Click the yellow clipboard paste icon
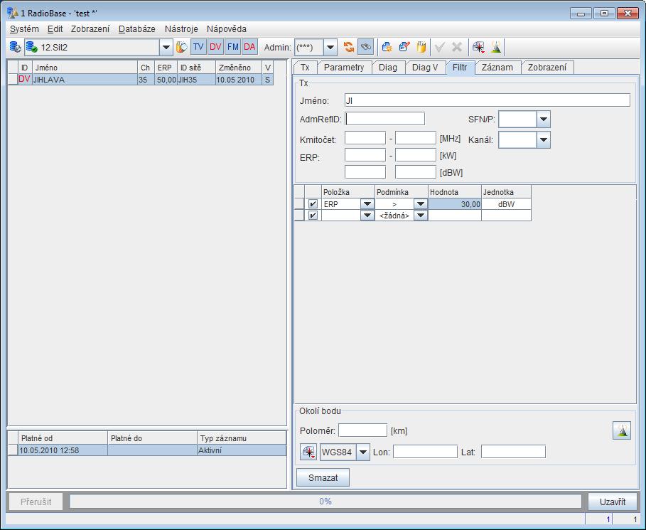This screenshot has height=530, width=646. pos(421,47)
